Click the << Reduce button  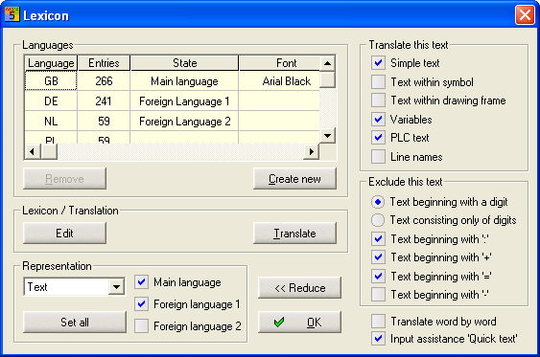coord(299,287)
